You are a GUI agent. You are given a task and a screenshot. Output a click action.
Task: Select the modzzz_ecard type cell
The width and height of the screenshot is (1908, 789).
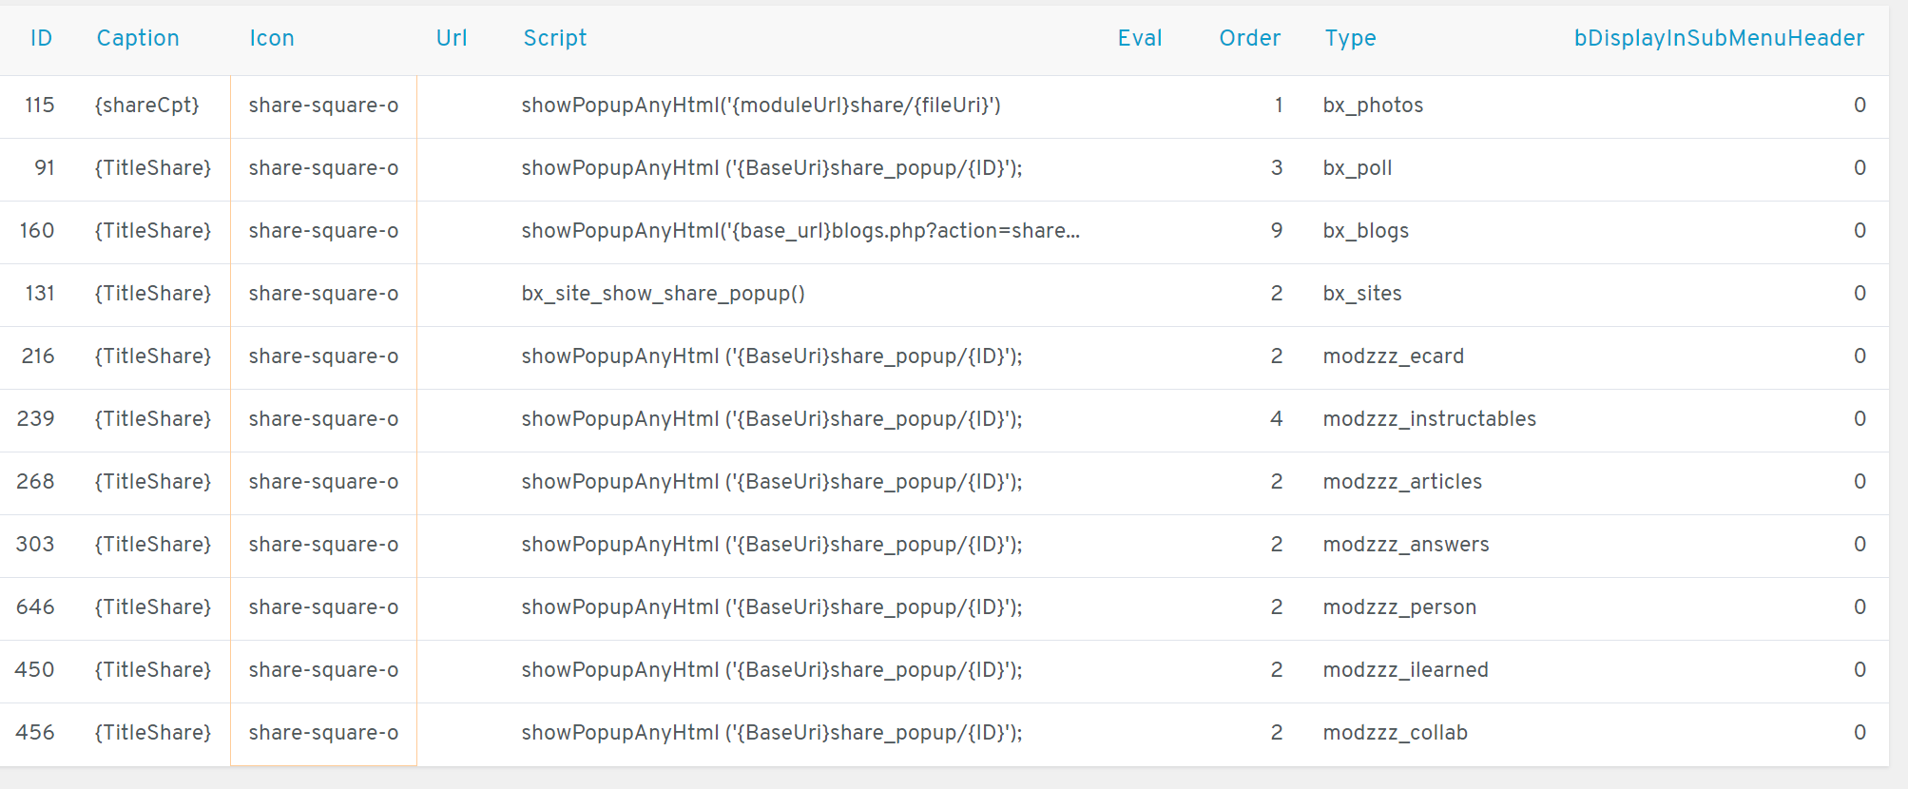(x=1393, y=356)
